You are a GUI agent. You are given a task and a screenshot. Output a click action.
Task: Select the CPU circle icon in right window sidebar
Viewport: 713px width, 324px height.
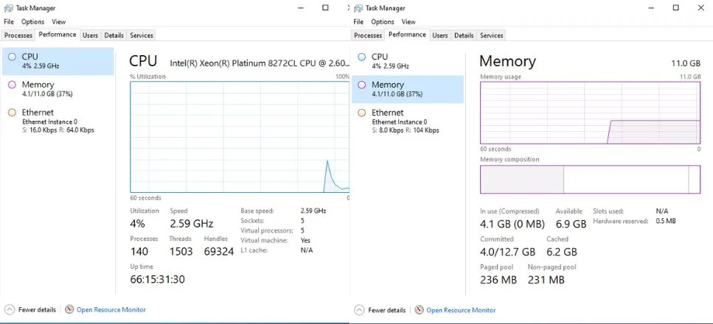(x=362, y=57)
